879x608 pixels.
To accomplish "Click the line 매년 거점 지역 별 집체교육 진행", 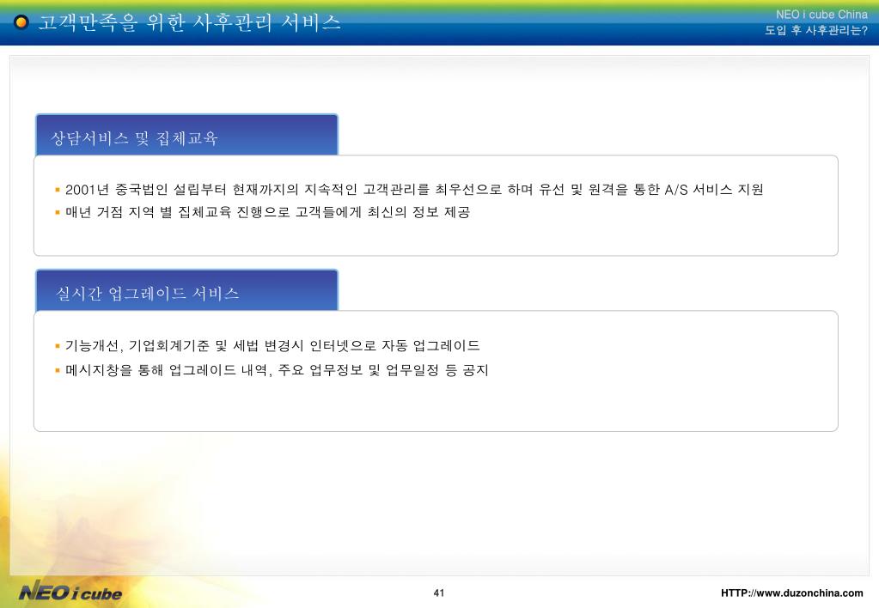I will tap(267, 212).
